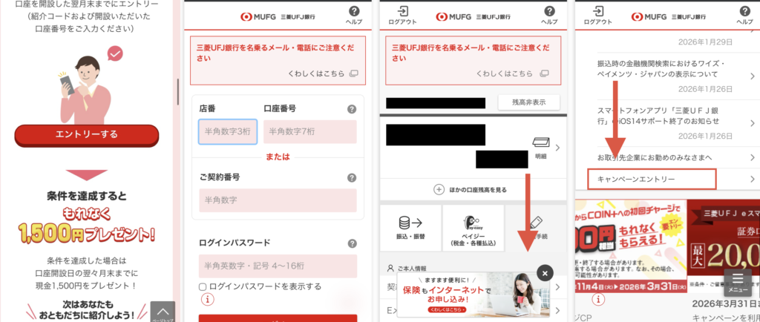The image size is (760, 322).
Task: Open the ペイジー payment icon
Action: [x=473, y=226]
